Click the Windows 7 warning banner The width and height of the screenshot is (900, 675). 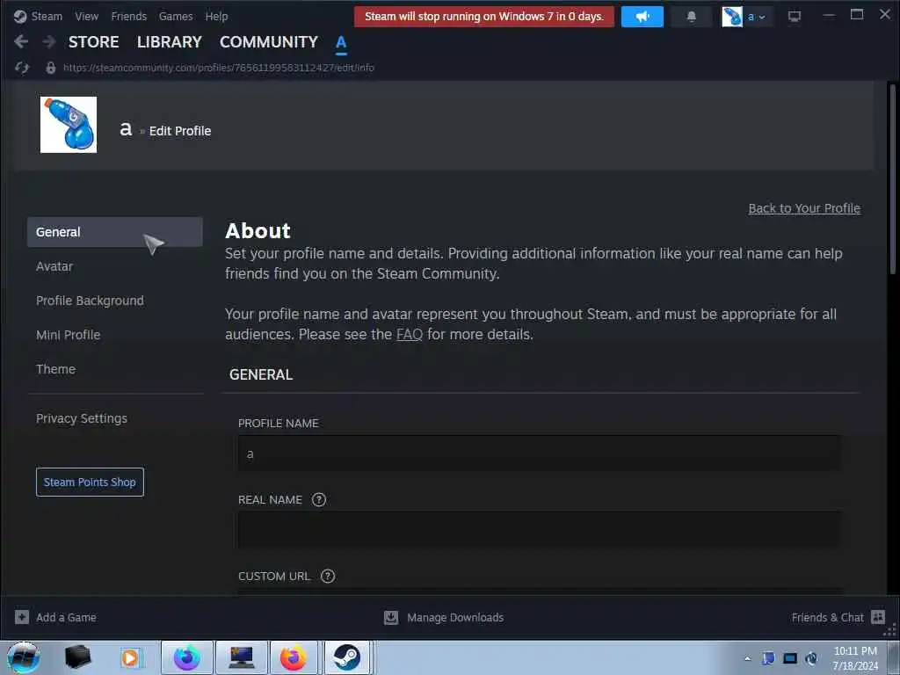point(484,17)
